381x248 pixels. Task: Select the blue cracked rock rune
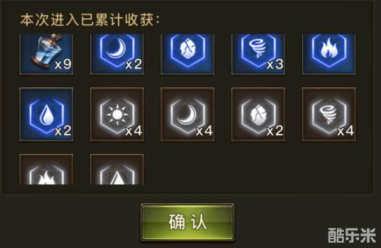point(188,54)
